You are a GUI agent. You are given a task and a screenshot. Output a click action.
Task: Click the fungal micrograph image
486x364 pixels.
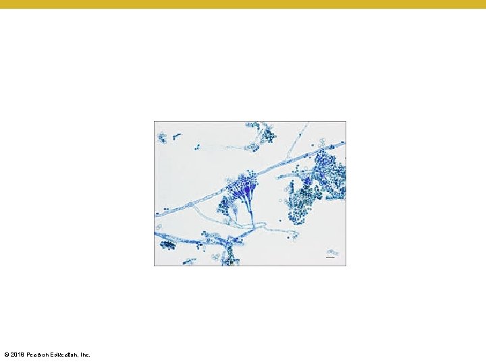(x=250, y=193)
